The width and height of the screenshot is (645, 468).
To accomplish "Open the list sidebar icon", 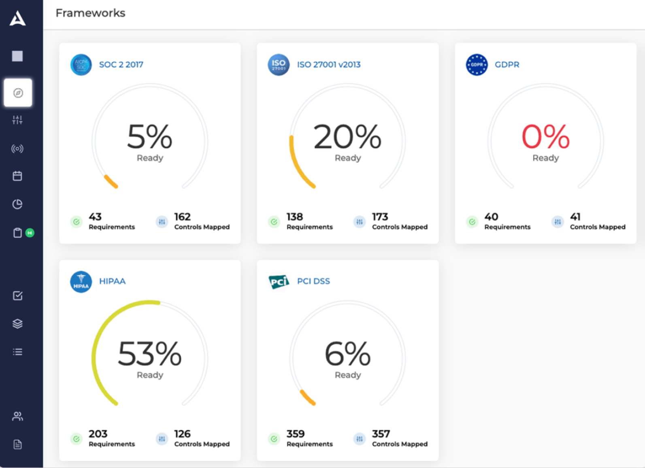I will [x=17, y=352].
